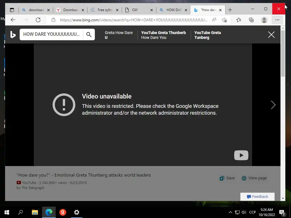The image size is (291, 218).
Task: Save the video to collections
Action: click(x=227, y=178)
